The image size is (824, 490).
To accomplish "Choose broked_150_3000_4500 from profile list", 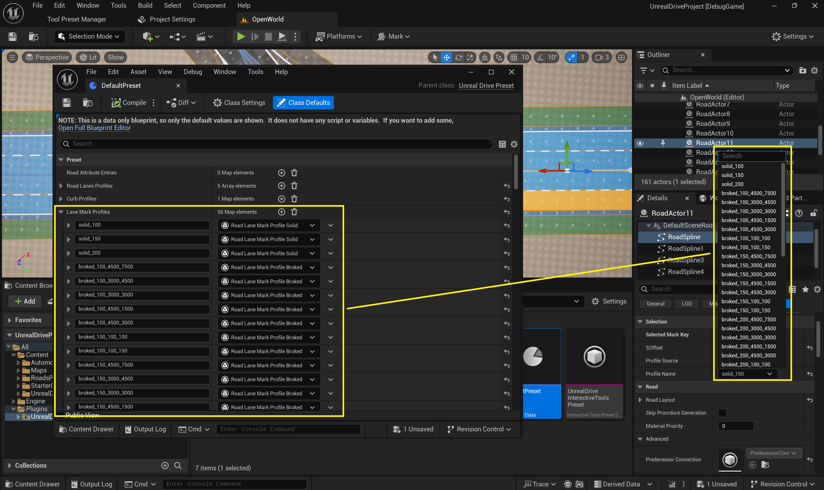I will click(x=748, y=265).
